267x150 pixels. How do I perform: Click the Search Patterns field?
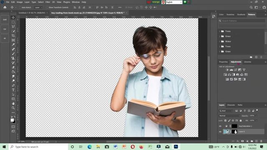coord(243,21)
